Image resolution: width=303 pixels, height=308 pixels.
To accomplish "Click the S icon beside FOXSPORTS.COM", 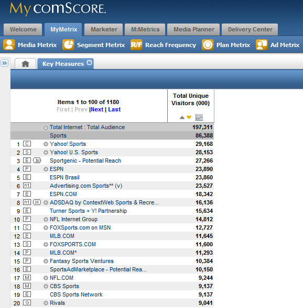I will coord(27,244).
